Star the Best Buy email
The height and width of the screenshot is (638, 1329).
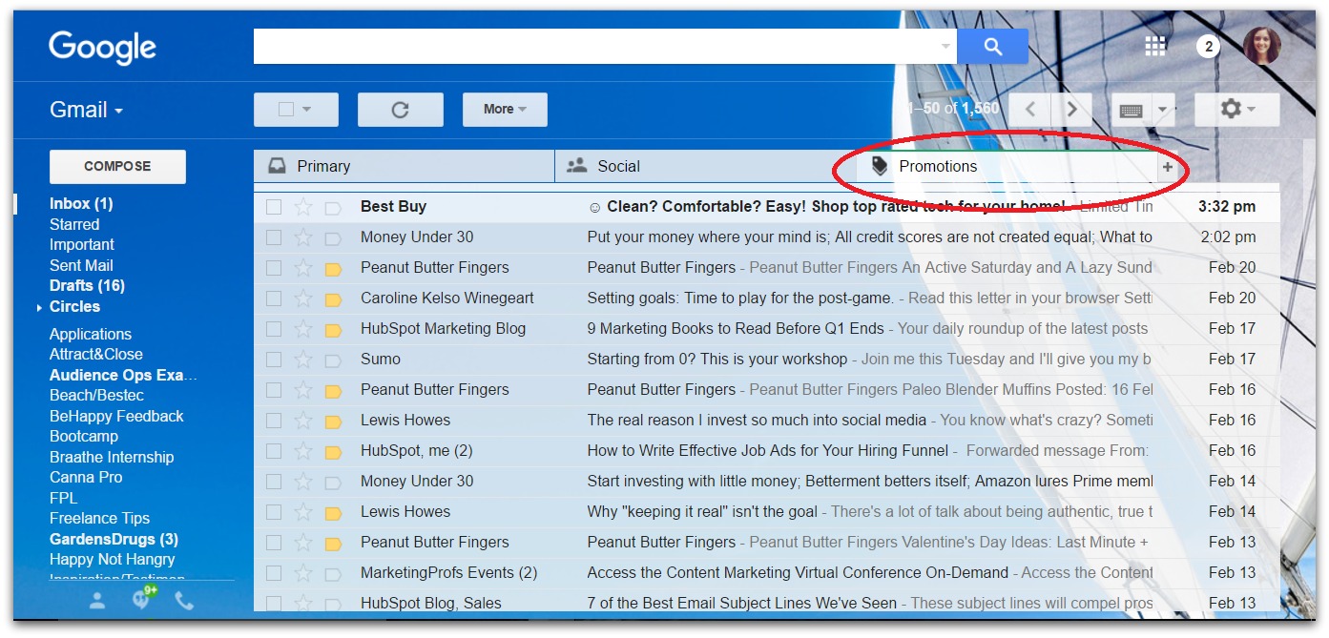(x=303, y=207)
